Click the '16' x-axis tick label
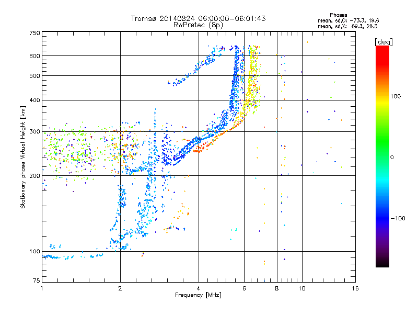The width and height of the screenshot is (418, 314). [355, 288]
